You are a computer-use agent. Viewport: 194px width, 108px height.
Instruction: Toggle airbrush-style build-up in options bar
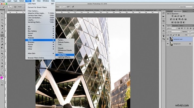pos(68,7)
